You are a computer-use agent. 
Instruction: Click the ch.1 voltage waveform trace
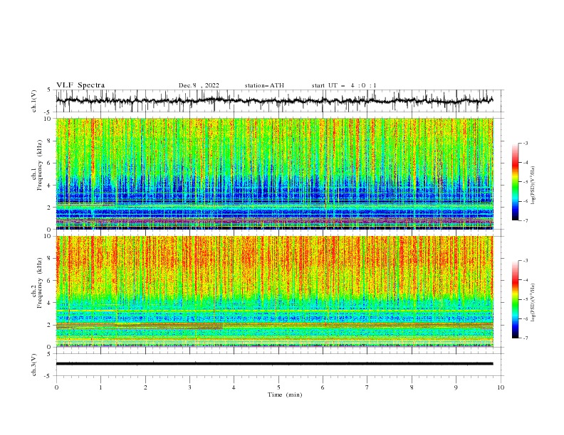pos(274,101)
